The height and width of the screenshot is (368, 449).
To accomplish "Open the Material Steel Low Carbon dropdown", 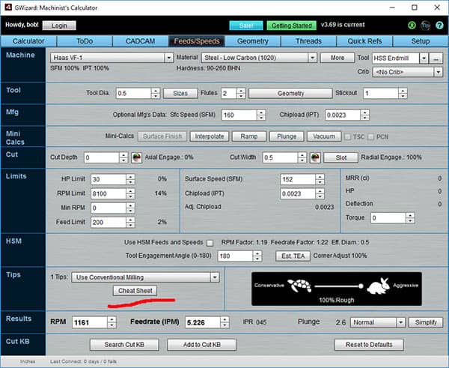I will point(312,58).
